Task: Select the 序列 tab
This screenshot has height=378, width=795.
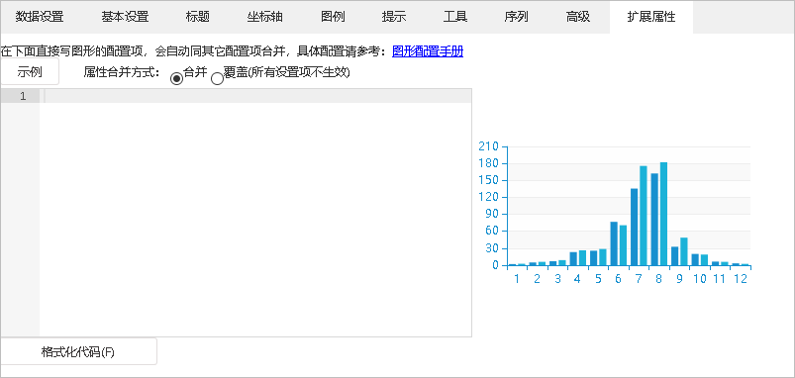Action: 516,17
